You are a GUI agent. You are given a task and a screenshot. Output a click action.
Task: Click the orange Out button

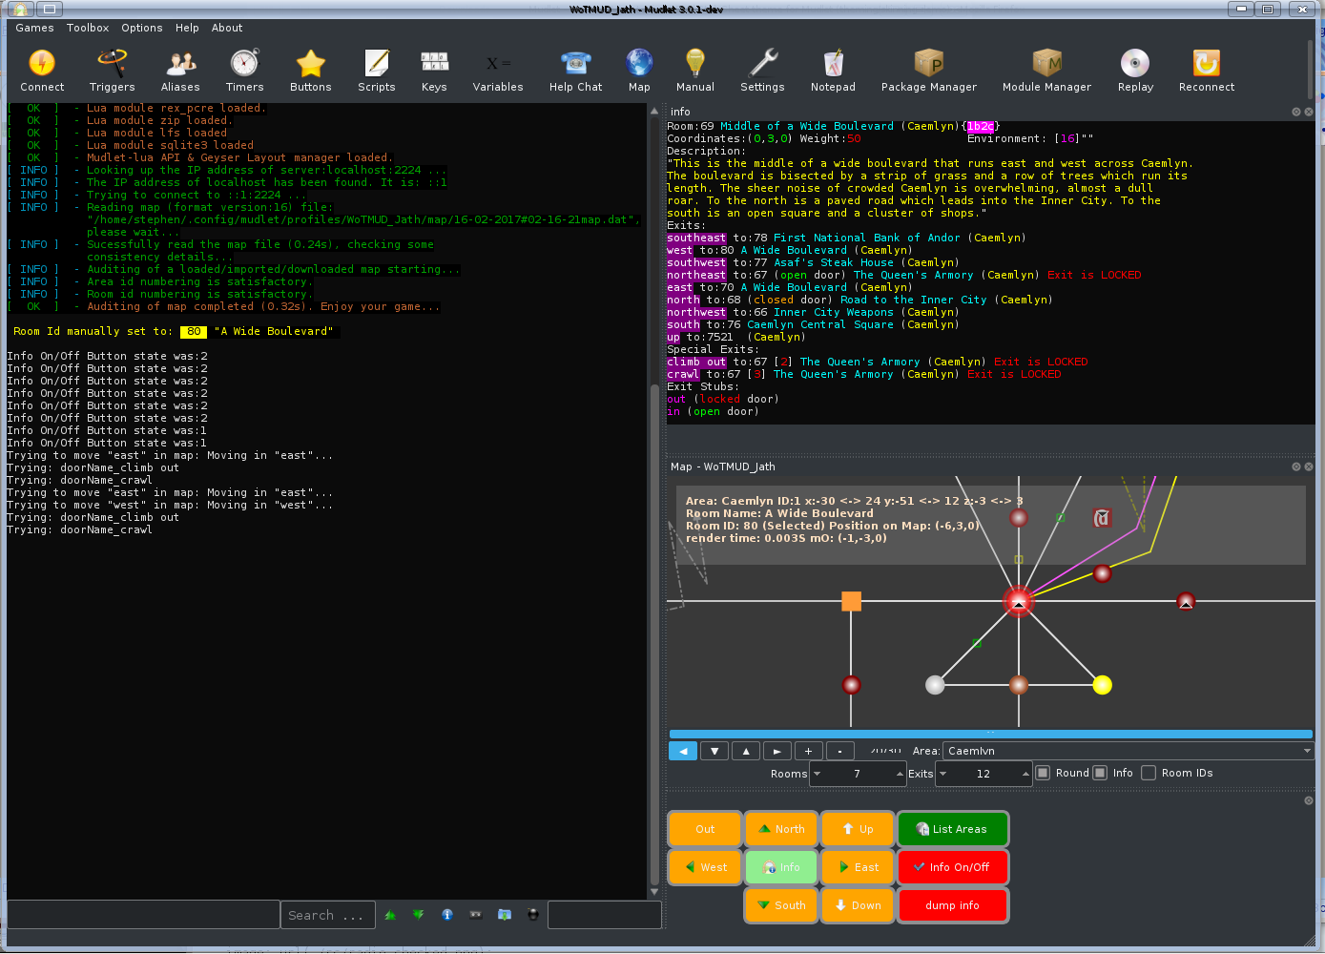705,829
